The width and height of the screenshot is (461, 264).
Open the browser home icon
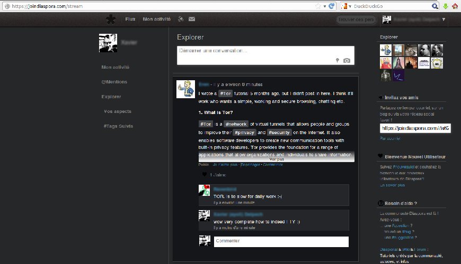455,6
